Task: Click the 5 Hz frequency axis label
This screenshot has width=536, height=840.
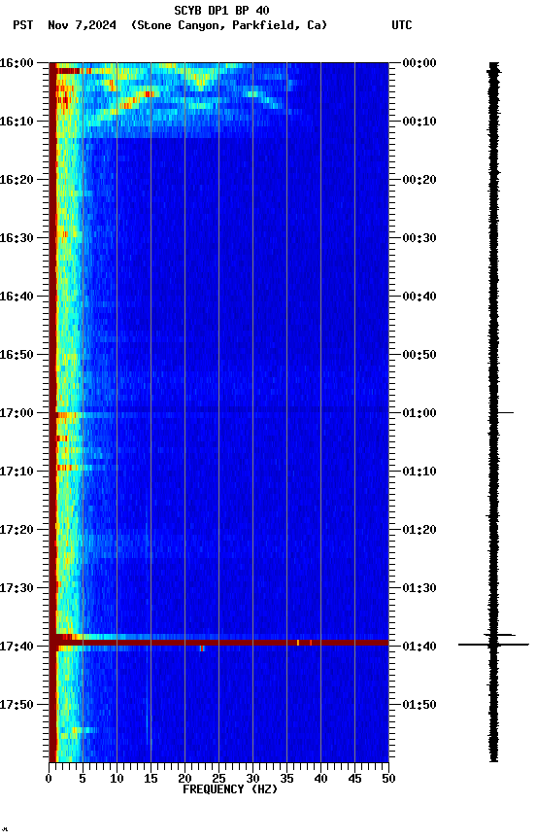Action: point(83,779)
